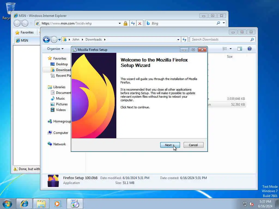
Task: Open Desktop in the navigation pane
Action: 62,64
